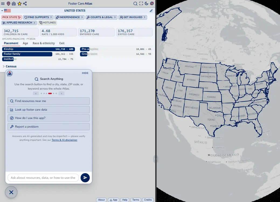Toggle dark mode moon icon

click(146, 4)
